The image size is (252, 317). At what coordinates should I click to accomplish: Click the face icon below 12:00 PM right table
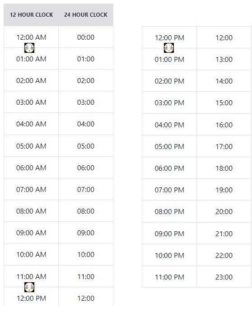(x=169, y=48)
